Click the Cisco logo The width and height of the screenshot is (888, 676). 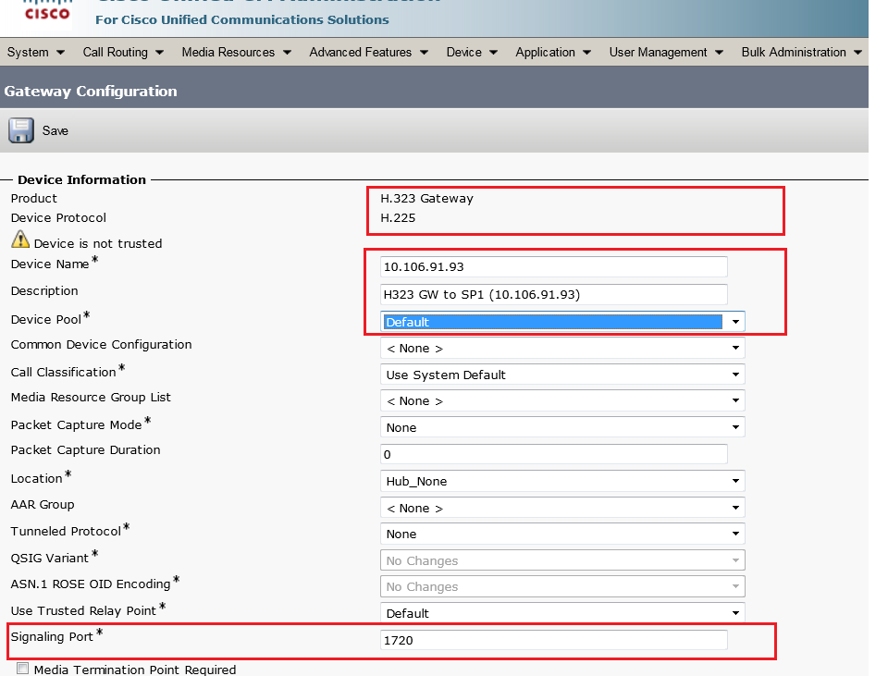point(47,10)
